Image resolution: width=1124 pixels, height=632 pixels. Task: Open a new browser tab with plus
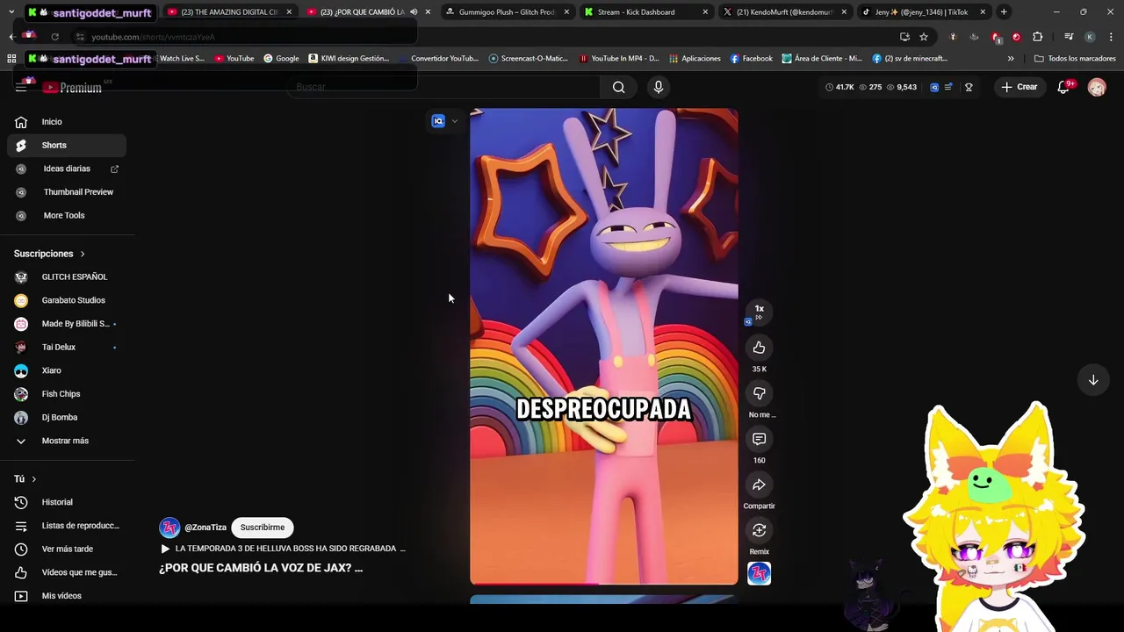click(x=1004, y=11)
